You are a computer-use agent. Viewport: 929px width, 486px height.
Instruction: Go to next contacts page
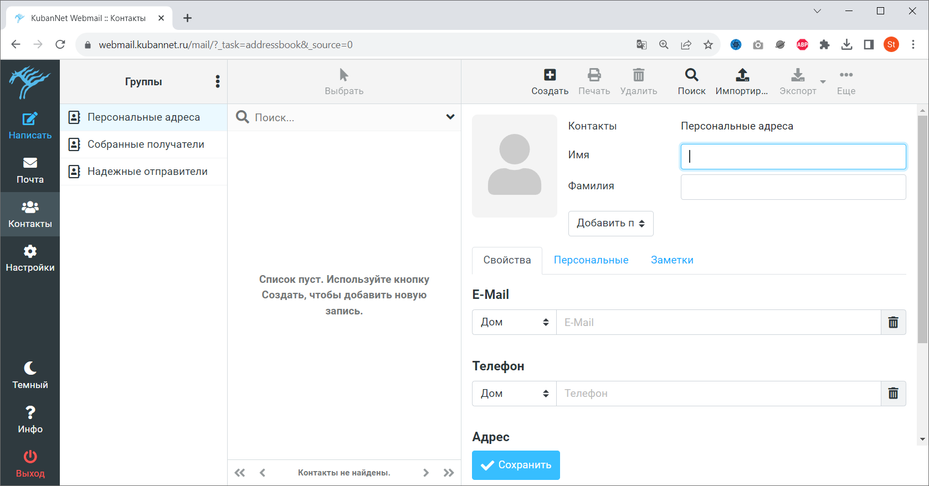coord(426,473)
